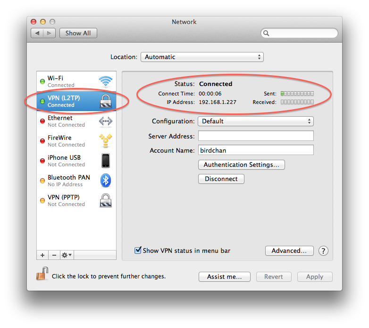Open Authentication Settings
This screenshot has width=369, height=328.
(242, 164)
